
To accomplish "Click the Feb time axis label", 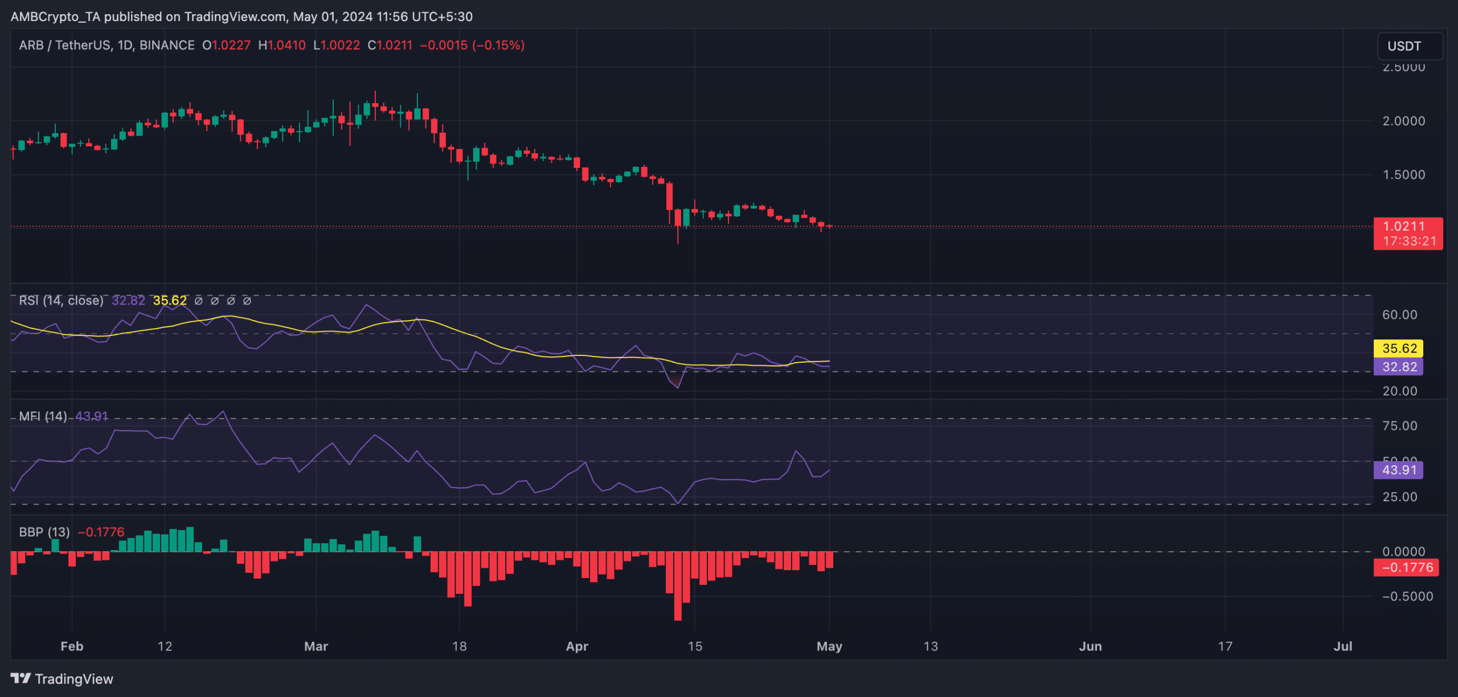I will point(72,646).
